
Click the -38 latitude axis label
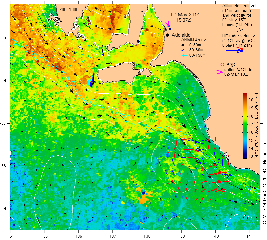click(x=3, y=166)
